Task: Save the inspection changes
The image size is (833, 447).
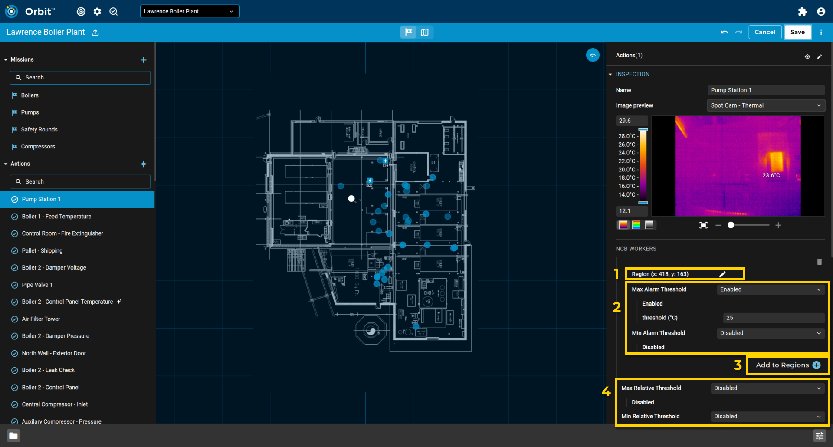Action: coord(797,32)
